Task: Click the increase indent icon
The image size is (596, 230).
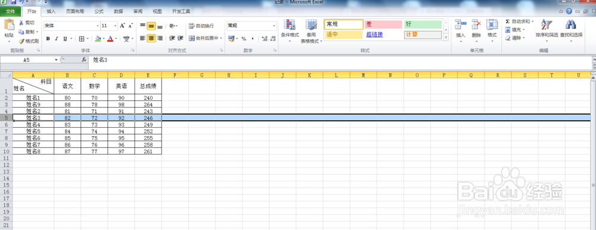Action: [181, 38]
